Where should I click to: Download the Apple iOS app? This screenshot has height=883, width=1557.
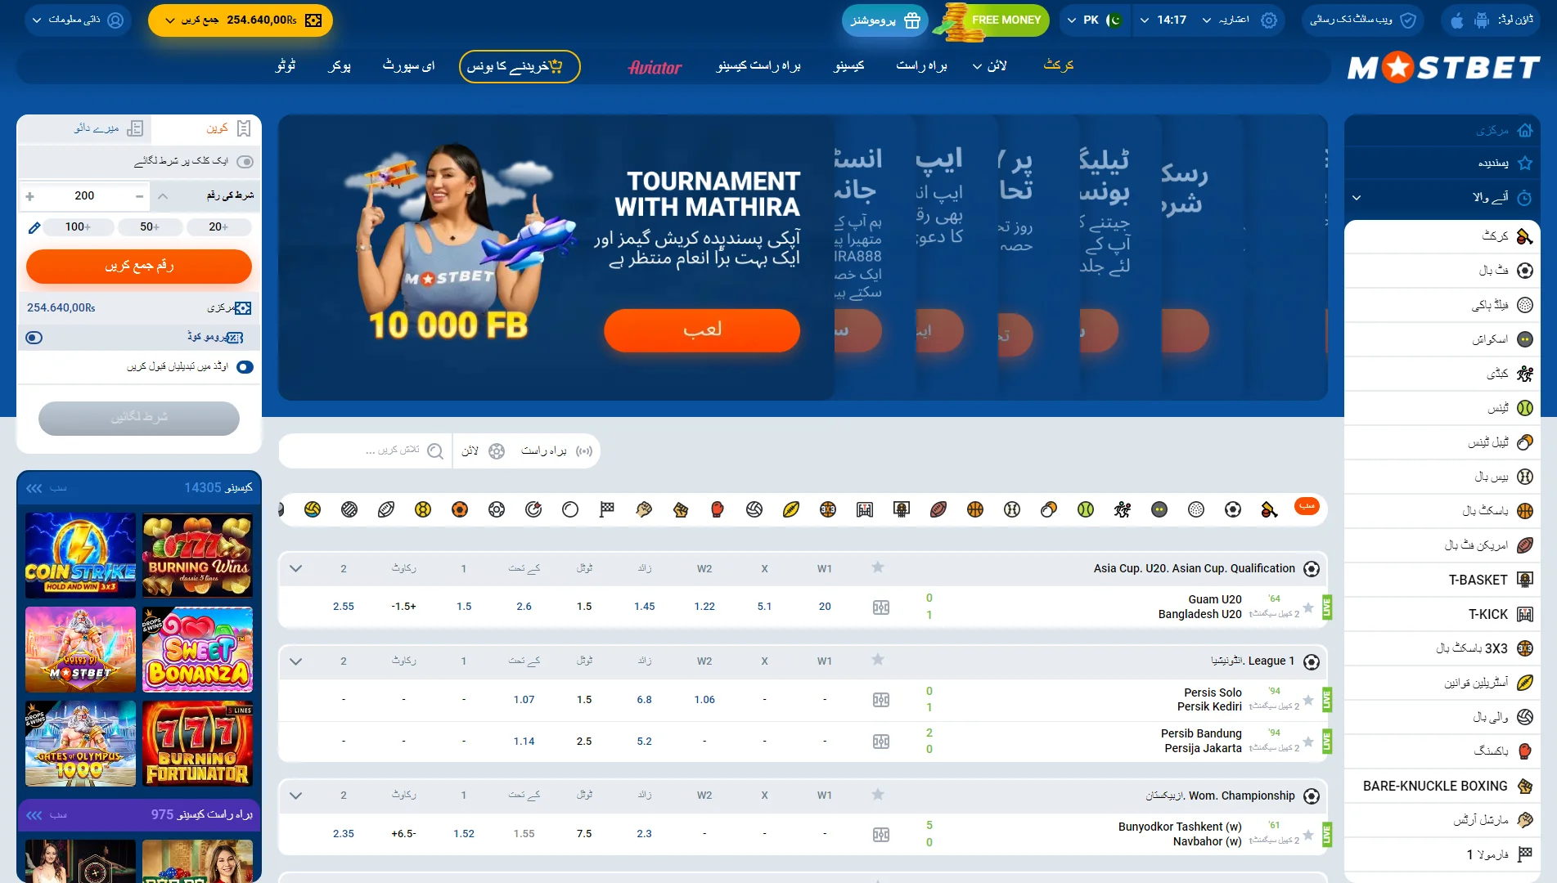pyautogui.click(x=1457, y=20)
